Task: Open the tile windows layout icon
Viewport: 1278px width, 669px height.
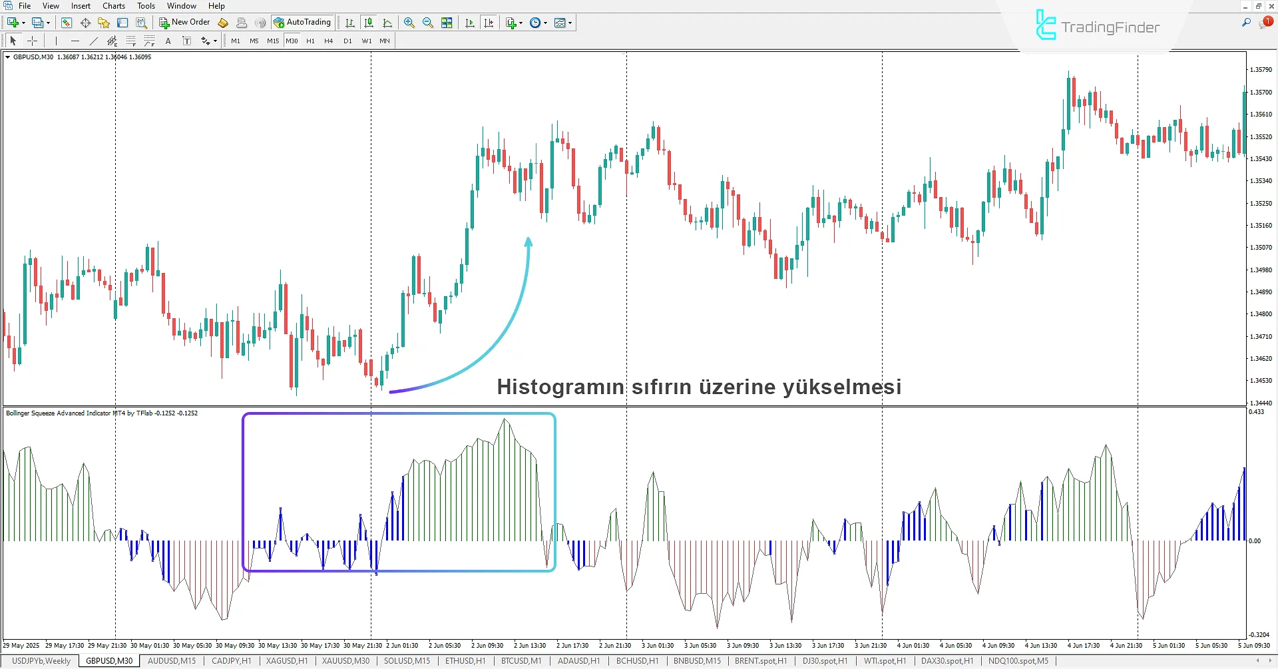Action: pos(447,23)
